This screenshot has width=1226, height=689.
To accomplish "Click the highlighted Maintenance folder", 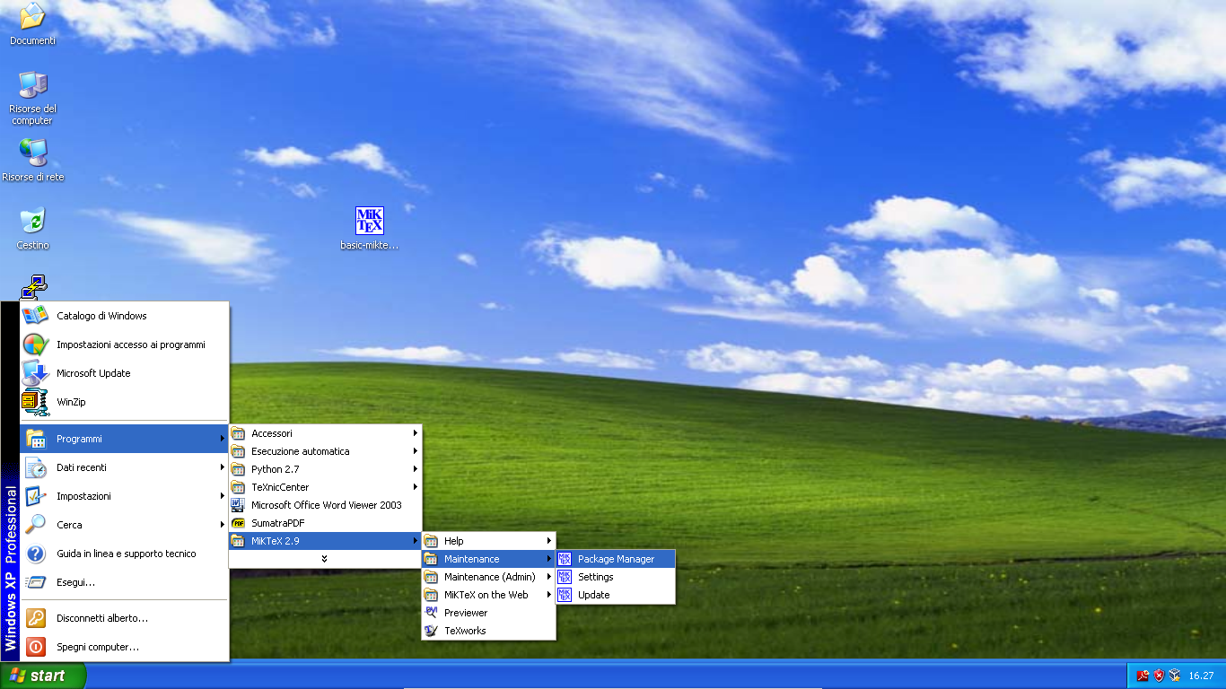I will click(489, 559).
